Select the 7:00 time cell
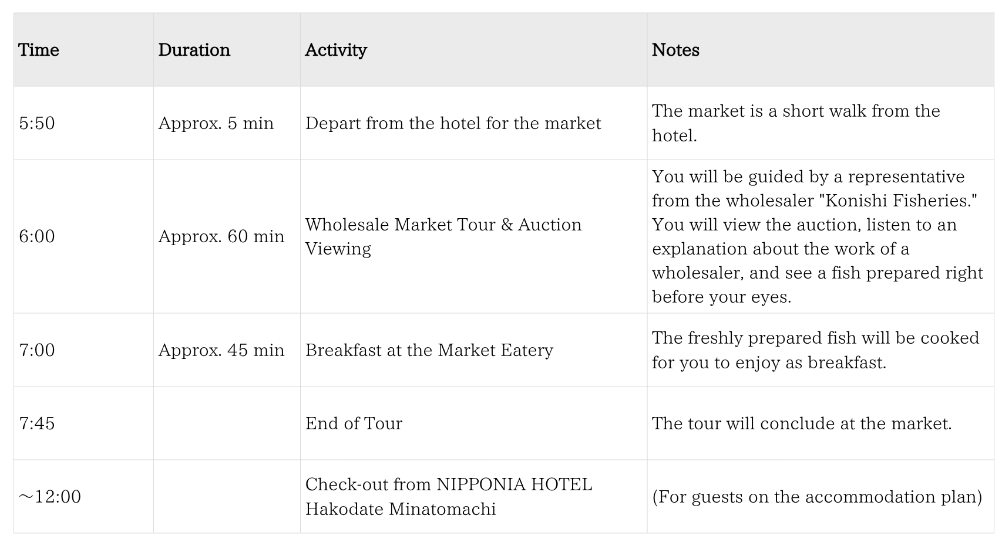The image size is (1002, 546). tap(37, 350)
